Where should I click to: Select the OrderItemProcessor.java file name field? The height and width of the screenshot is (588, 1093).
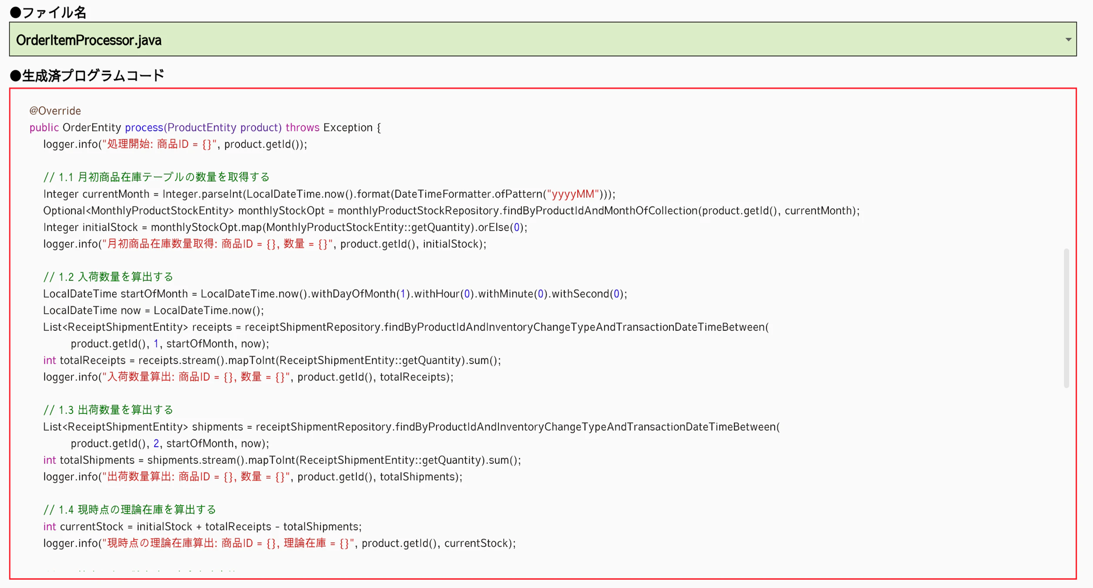tap(543, 39)
